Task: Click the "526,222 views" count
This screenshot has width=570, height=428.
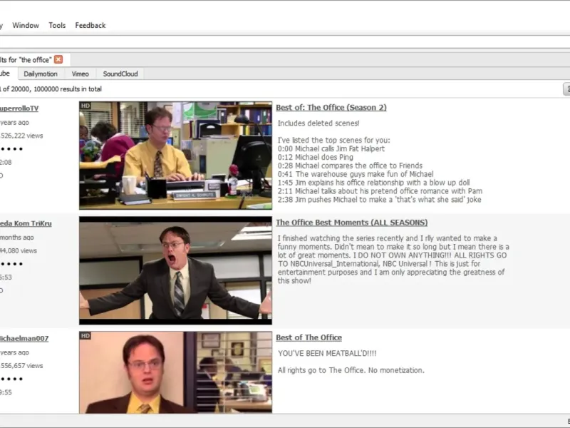Action: pos(21,136)
